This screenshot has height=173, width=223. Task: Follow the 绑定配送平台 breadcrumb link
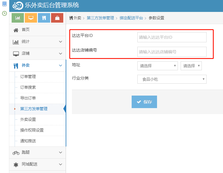[x=131, y=18]
